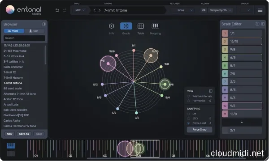
Task: Select the gray keyboard view icon
Action: point(11,153)
